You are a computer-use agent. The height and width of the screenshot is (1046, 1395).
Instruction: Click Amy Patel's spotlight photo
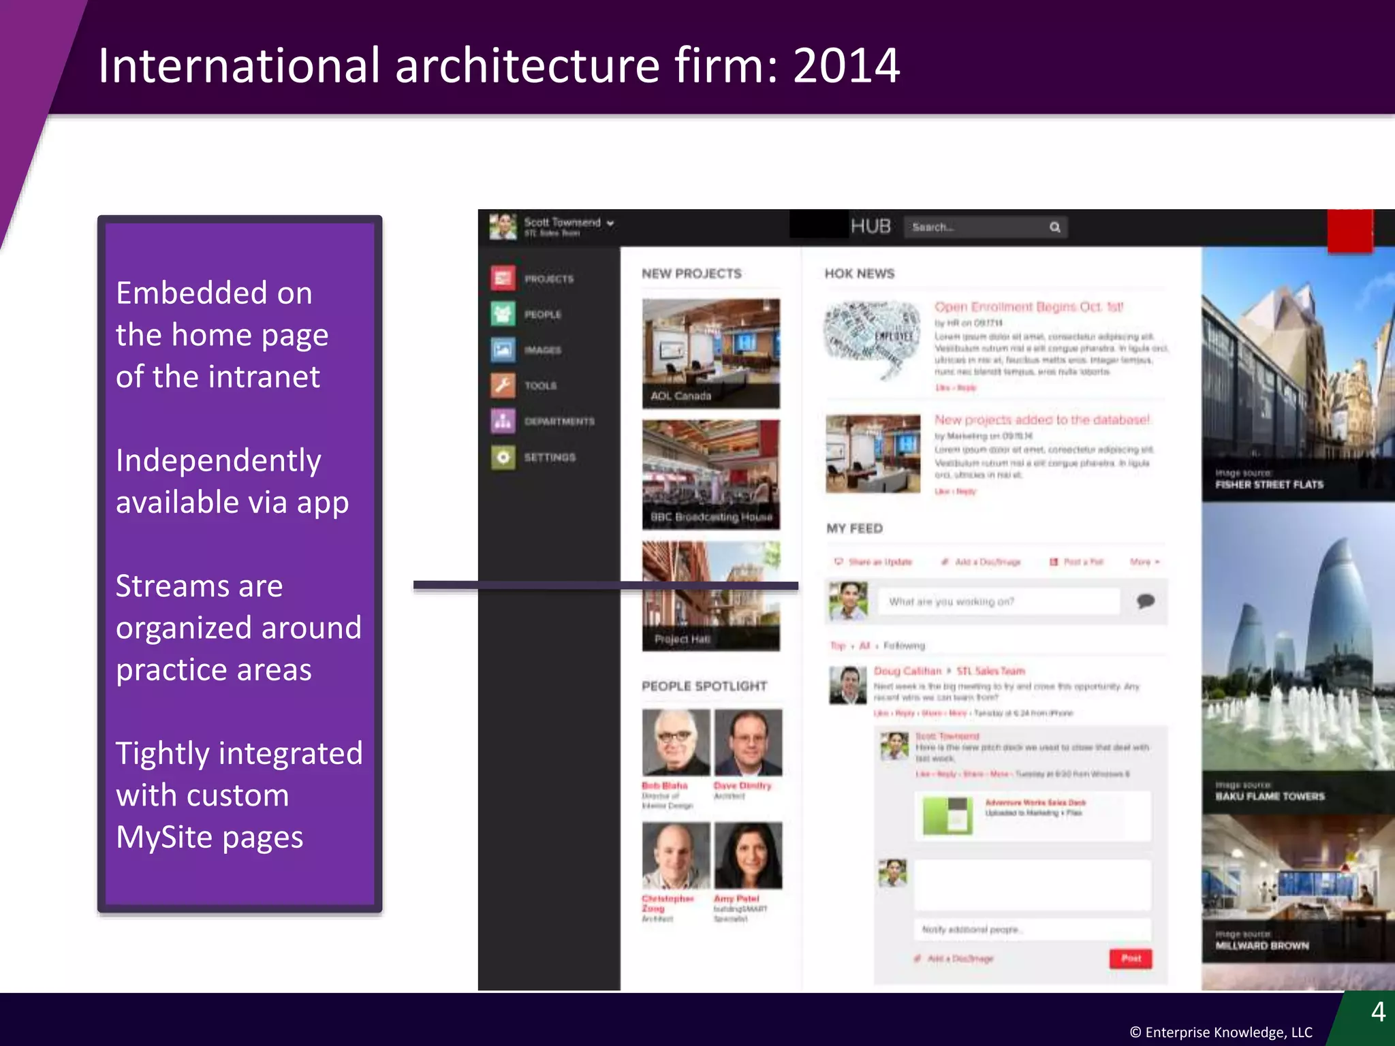pyautogui.click(x=748, y=855)
